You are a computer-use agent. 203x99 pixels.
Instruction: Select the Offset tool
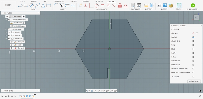[67, 5]
